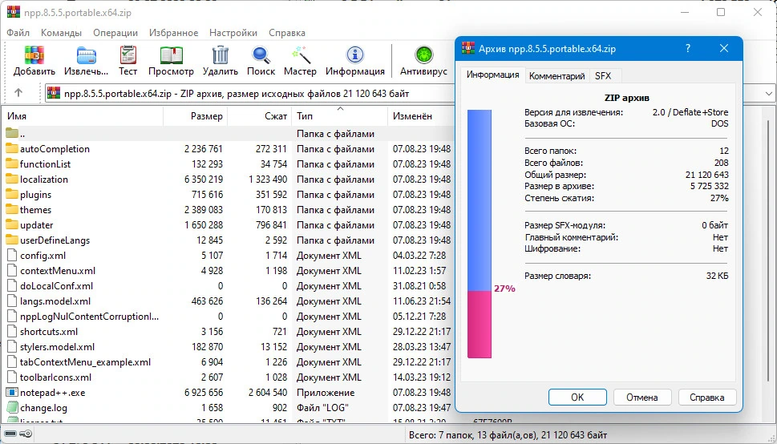
Task: Sort list by Имя column header
Action: [x=83, y=116]
